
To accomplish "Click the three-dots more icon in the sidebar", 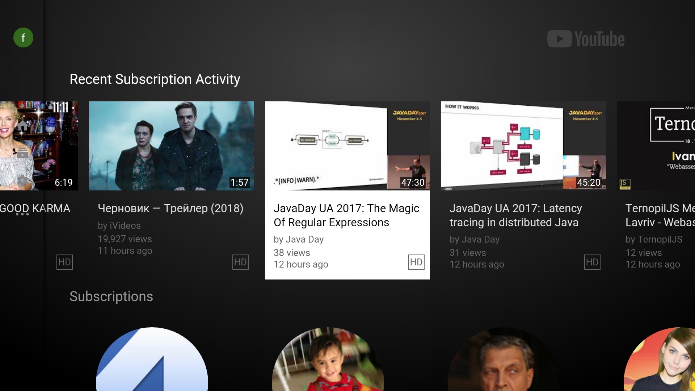I will click(x=22, y=214).
